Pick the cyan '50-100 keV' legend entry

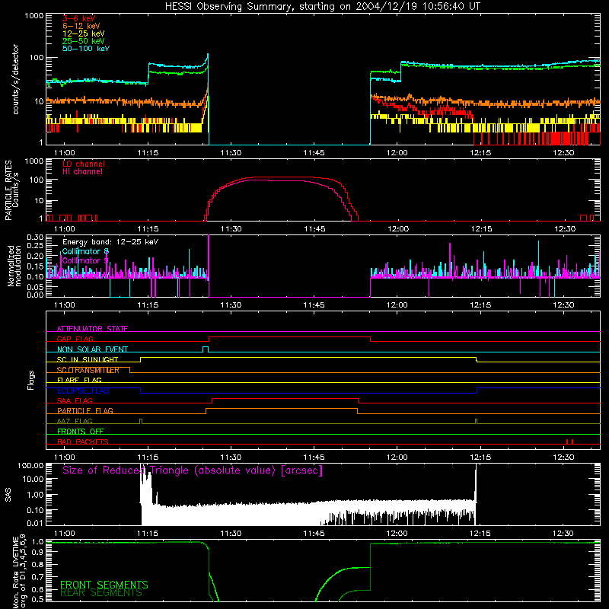85,49
